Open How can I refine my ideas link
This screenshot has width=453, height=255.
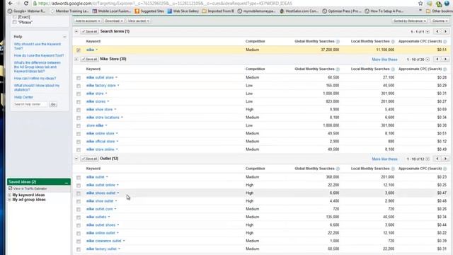click(x=35, y=79)
